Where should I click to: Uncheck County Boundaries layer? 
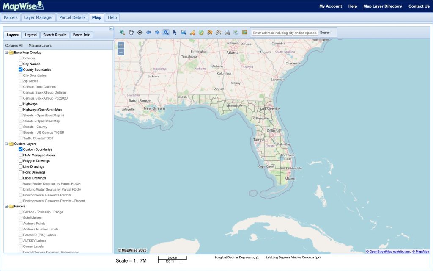pyautogui.click(x=20, y=69)
